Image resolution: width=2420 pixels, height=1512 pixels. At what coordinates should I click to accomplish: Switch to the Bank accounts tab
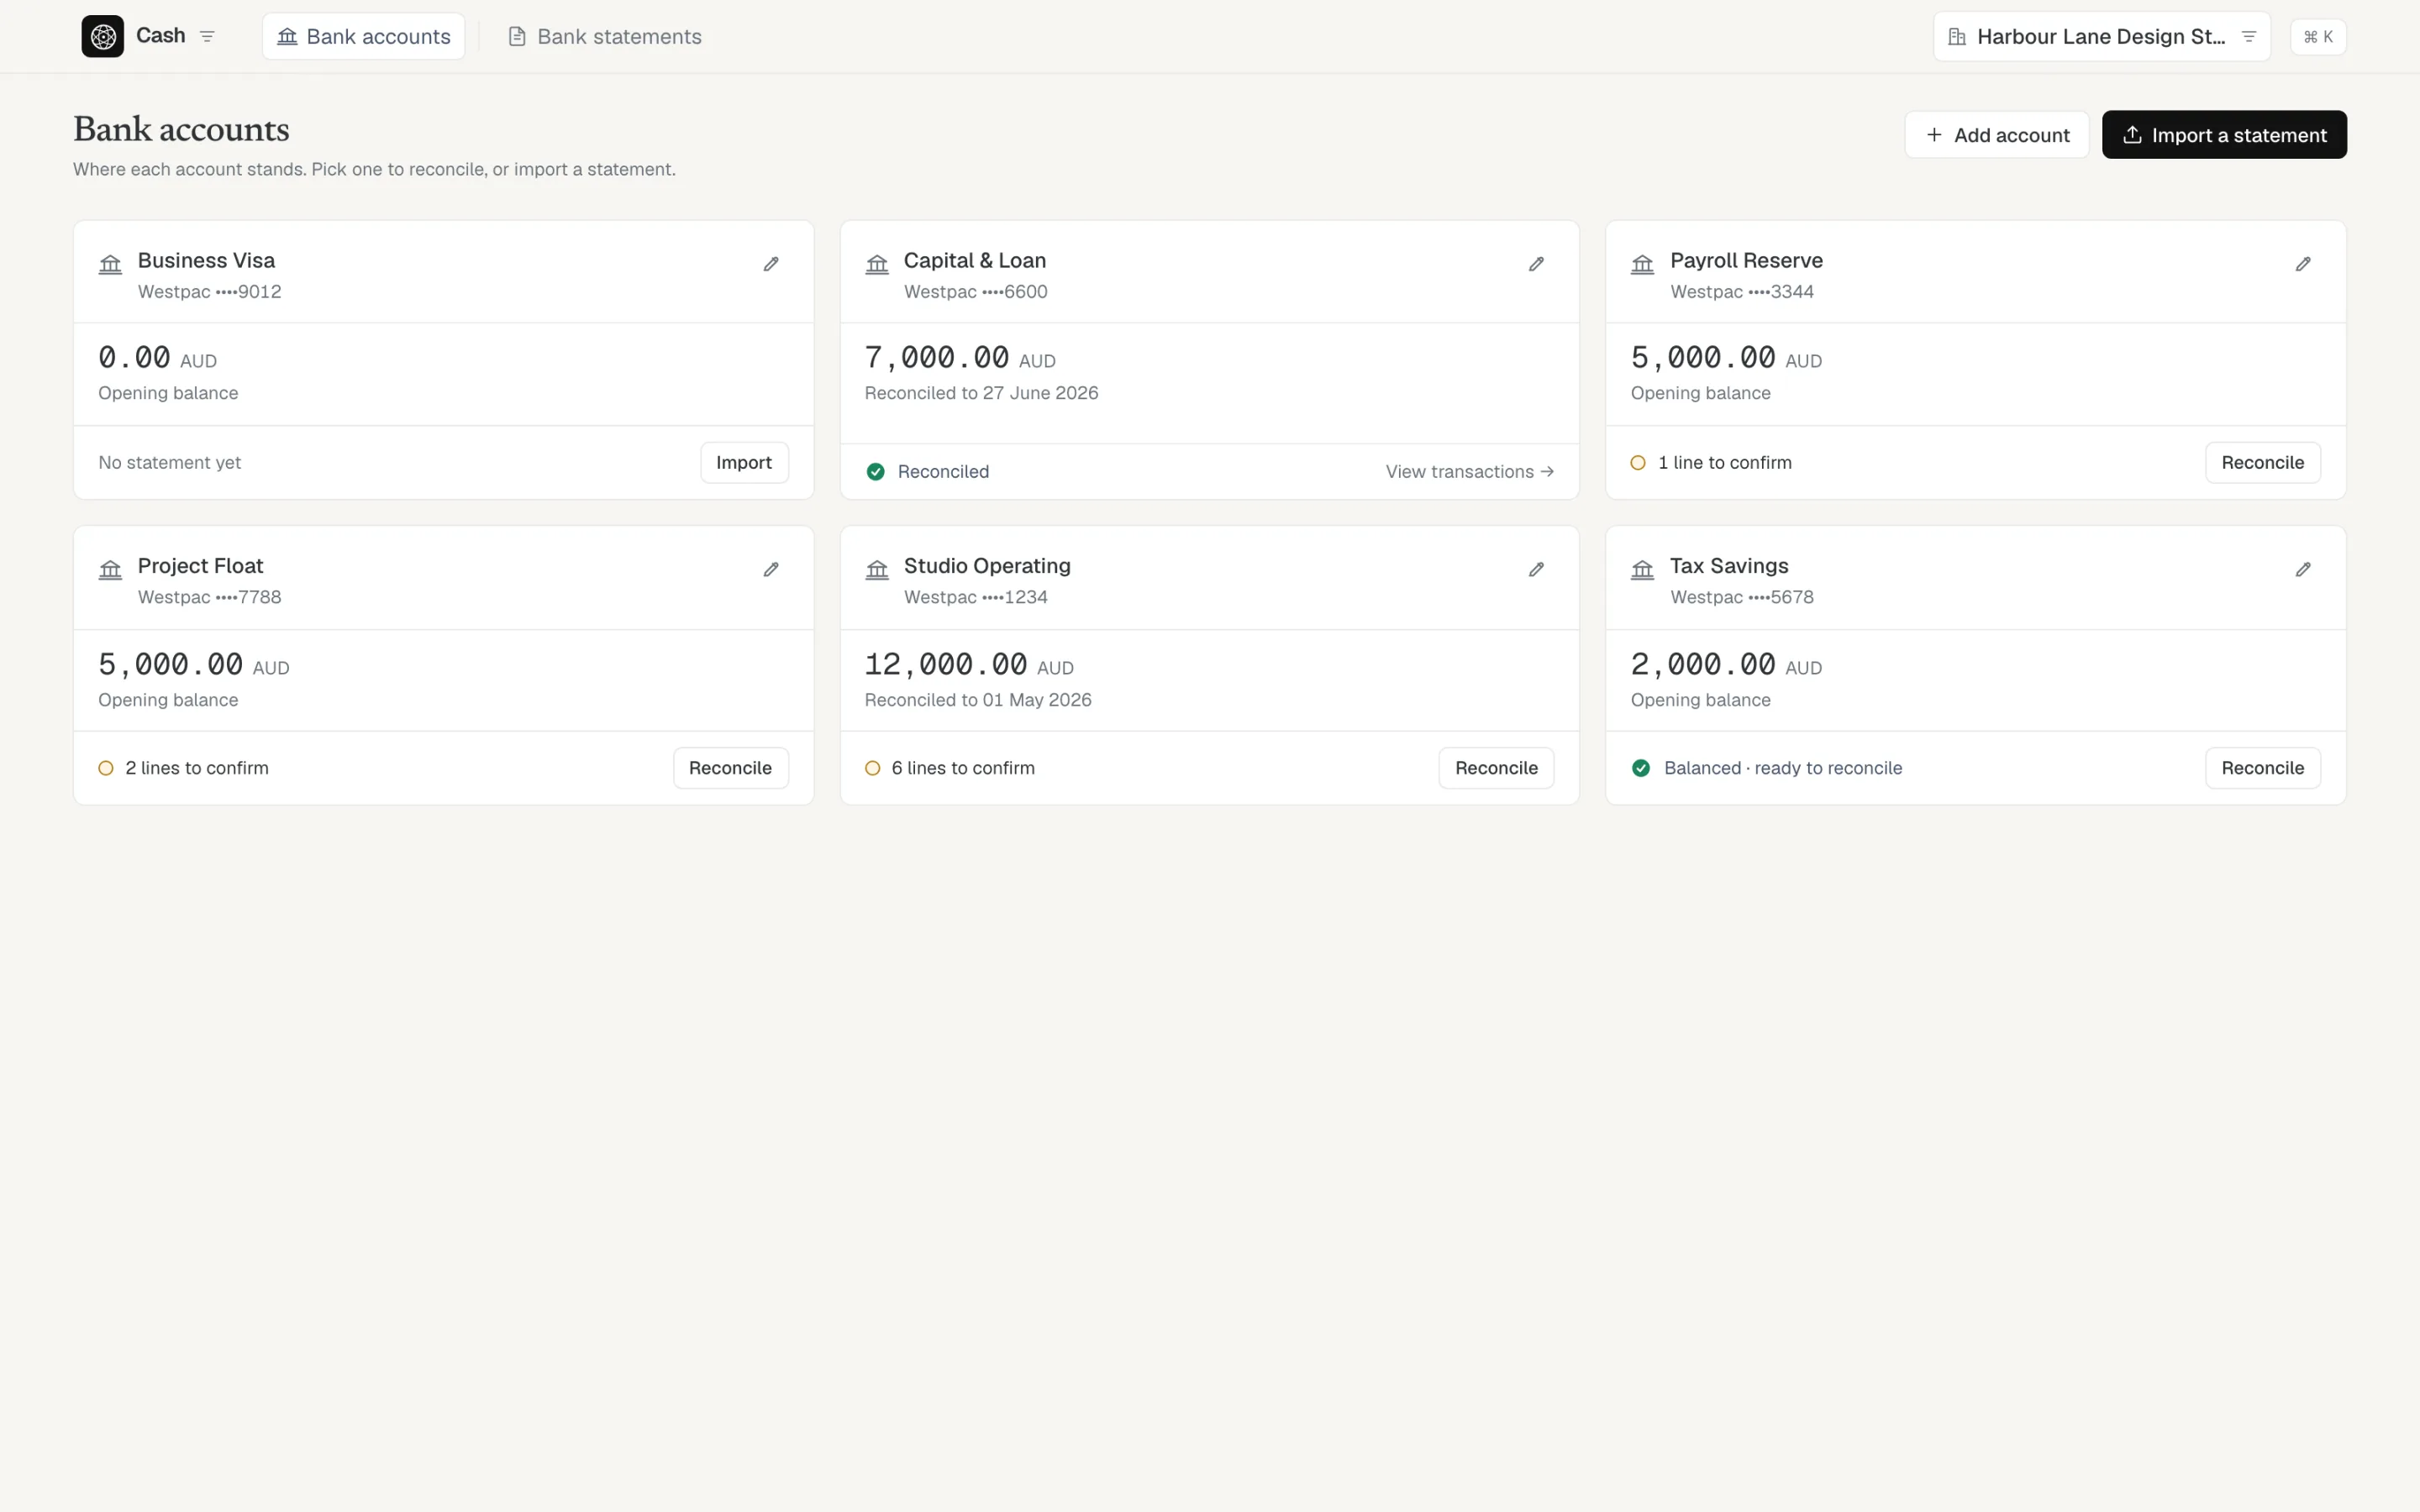point(363,36)
